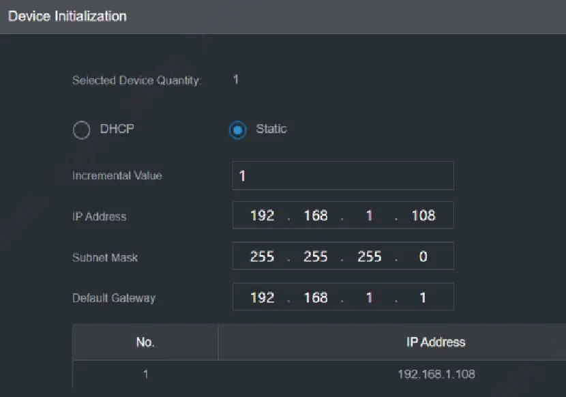This screenshot has height=397, width=566.
Task: Select the DHCP radio button
Action: [81, 130]
